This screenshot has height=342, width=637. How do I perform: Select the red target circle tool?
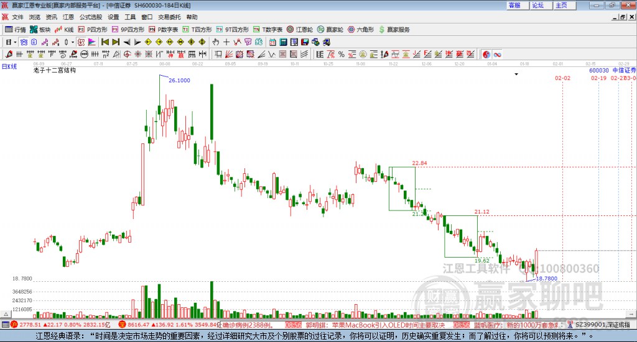(127, 54)
